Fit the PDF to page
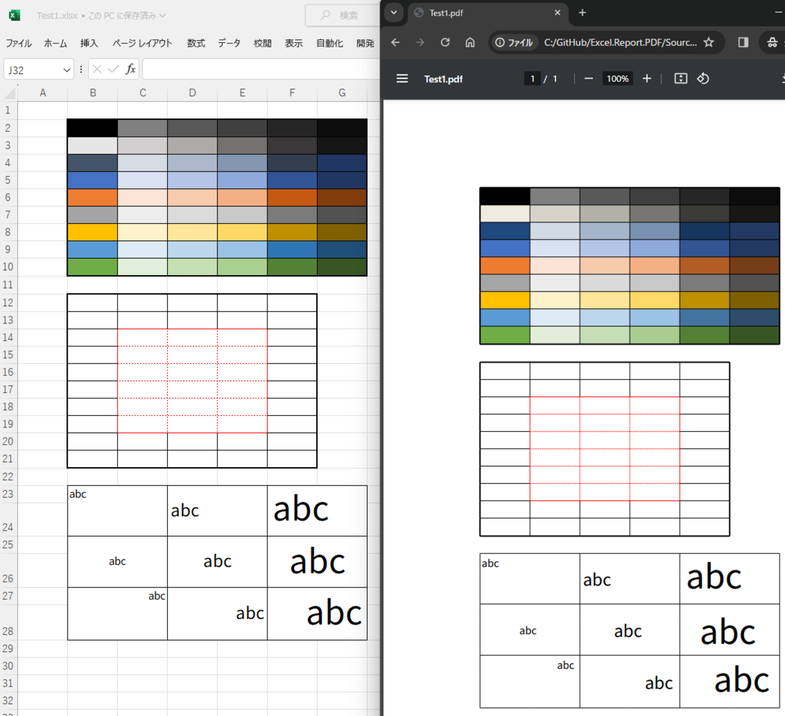This screenshot has height=716, width=785. tap(681, 78)
